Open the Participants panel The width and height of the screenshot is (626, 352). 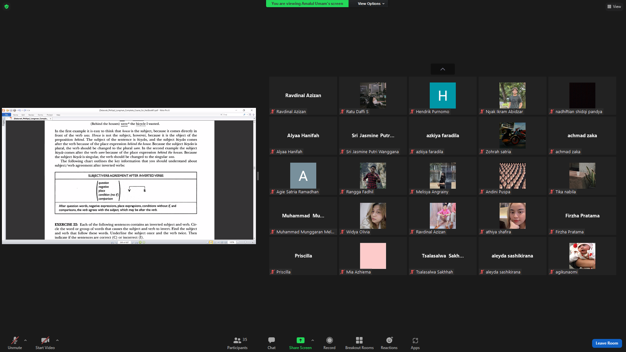point(237,343)
